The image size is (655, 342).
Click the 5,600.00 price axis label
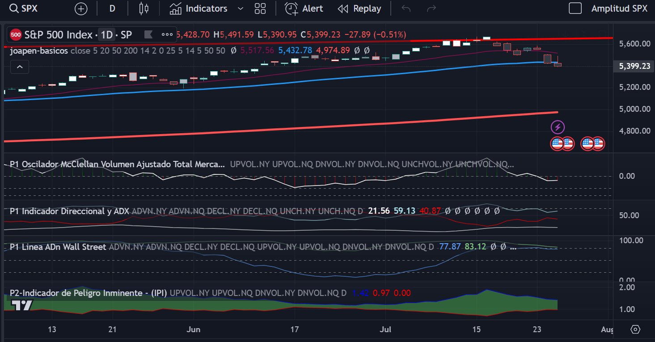tap(634, 44)
